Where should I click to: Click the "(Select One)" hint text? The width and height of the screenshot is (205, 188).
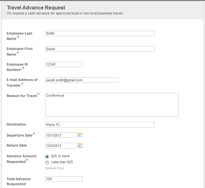54,168
